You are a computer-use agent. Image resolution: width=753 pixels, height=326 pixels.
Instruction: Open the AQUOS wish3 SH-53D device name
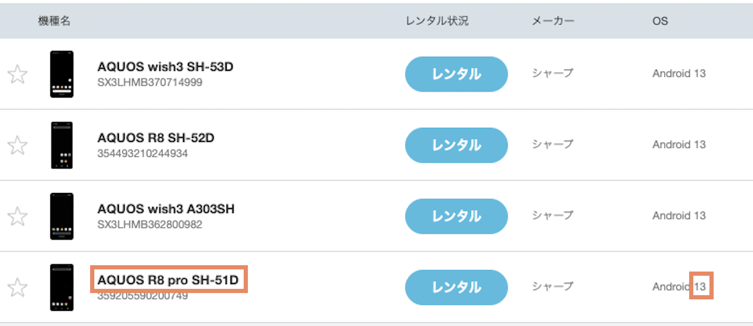pos(165,67)
